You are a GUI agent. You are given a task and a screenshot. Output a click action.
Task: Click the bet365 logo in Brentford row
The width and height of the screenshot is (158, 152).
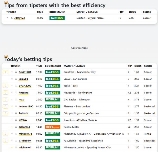click(x=52, y=72)
